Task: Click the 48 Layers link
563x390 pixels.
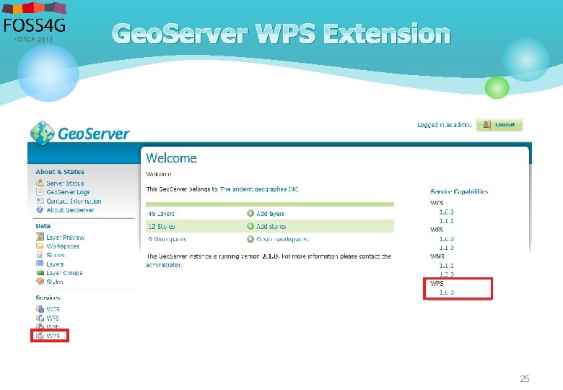Action: click(161, 214)
